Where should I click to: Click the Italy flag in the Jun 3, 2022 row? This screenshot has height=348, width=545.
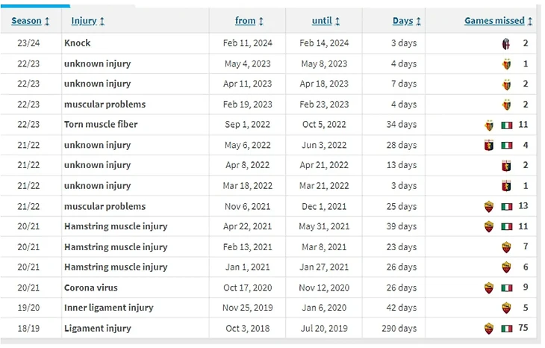pos(507,146)
